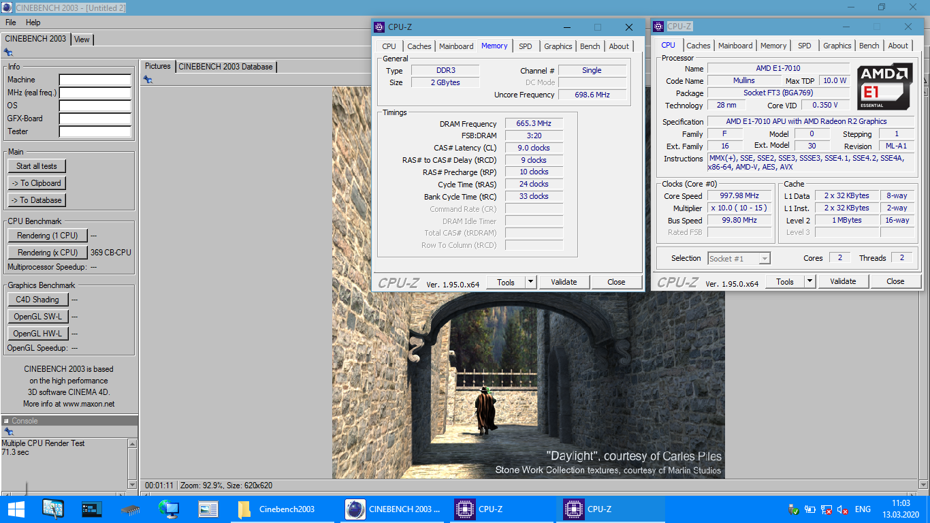Click the -> To Database button

[37, 200]
